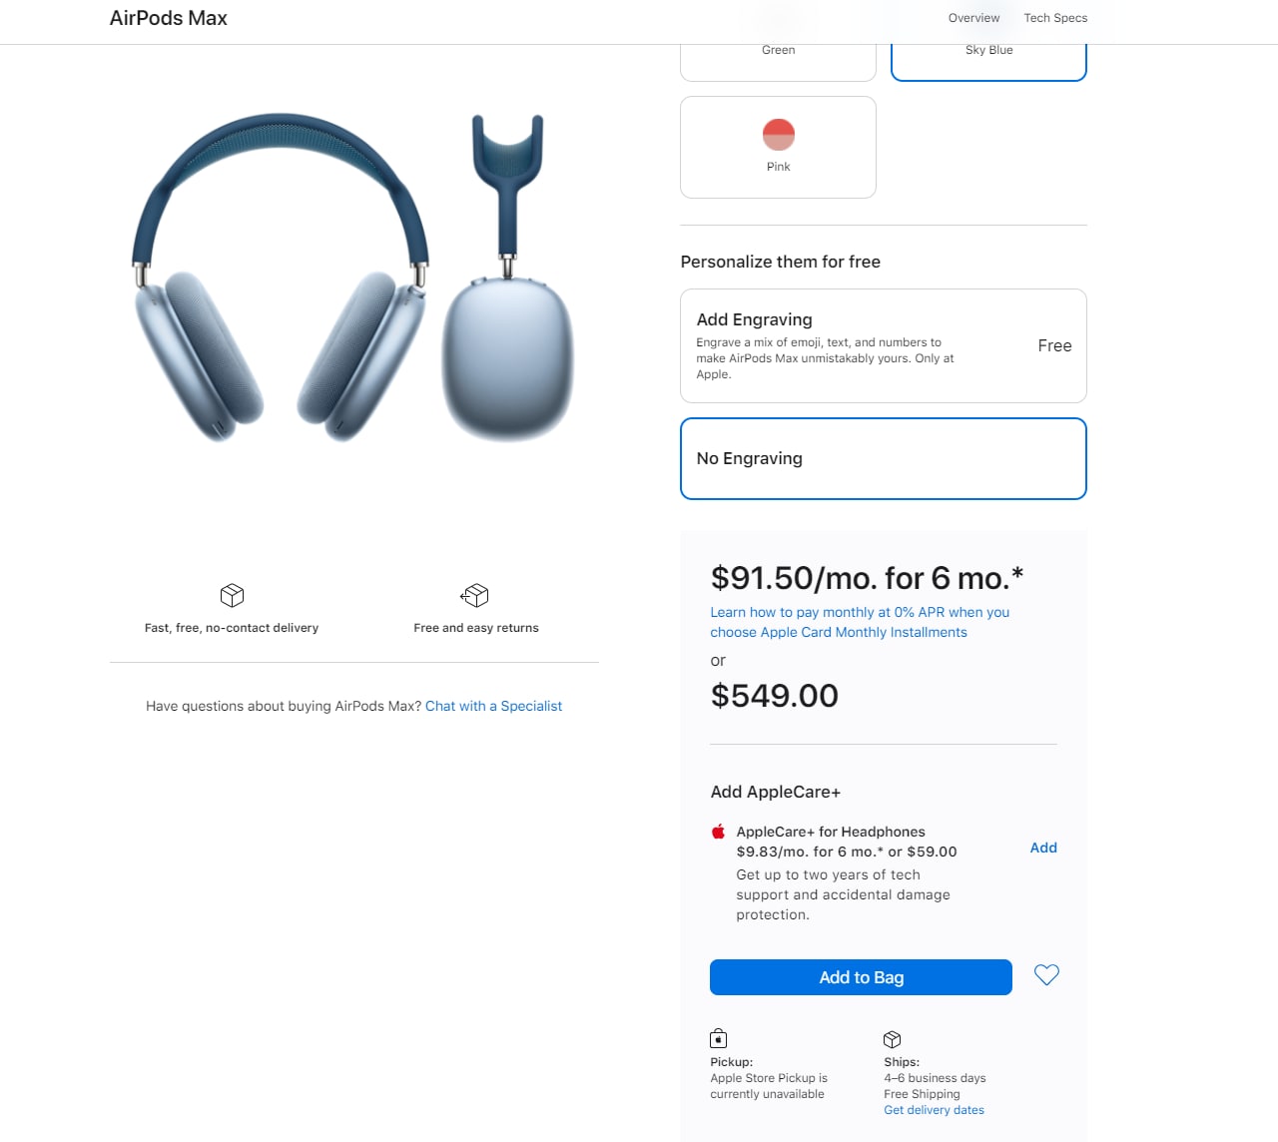1278x1142 pixels.
Task: Click the pickup bag icon
Action: click(x=718, y=1038)
